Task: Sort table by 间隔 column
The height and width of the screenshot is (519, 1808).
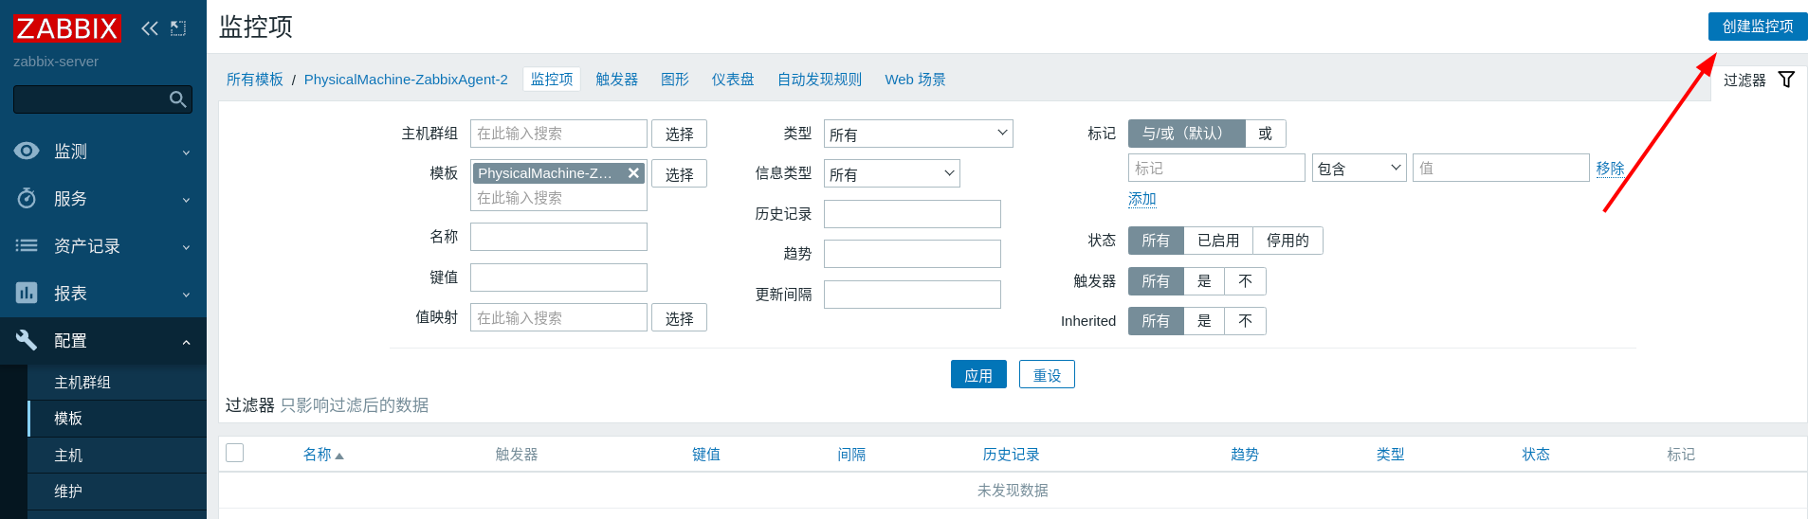Action: pyautogui.click(x=851, y=455)
